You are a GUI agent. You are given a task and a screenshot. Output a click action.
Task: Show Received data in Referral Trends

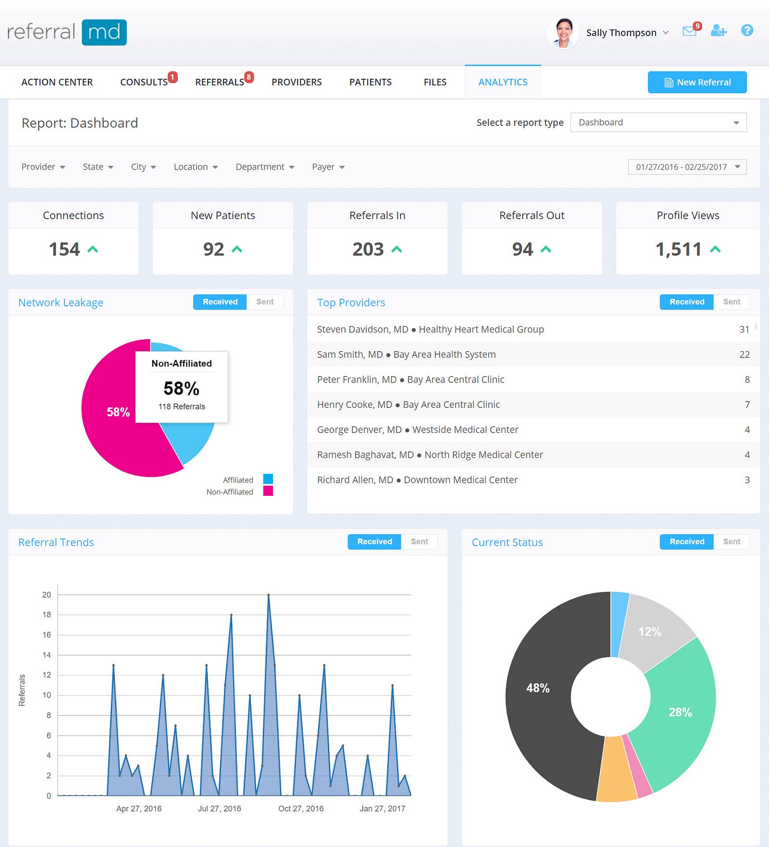click(374, 541)
